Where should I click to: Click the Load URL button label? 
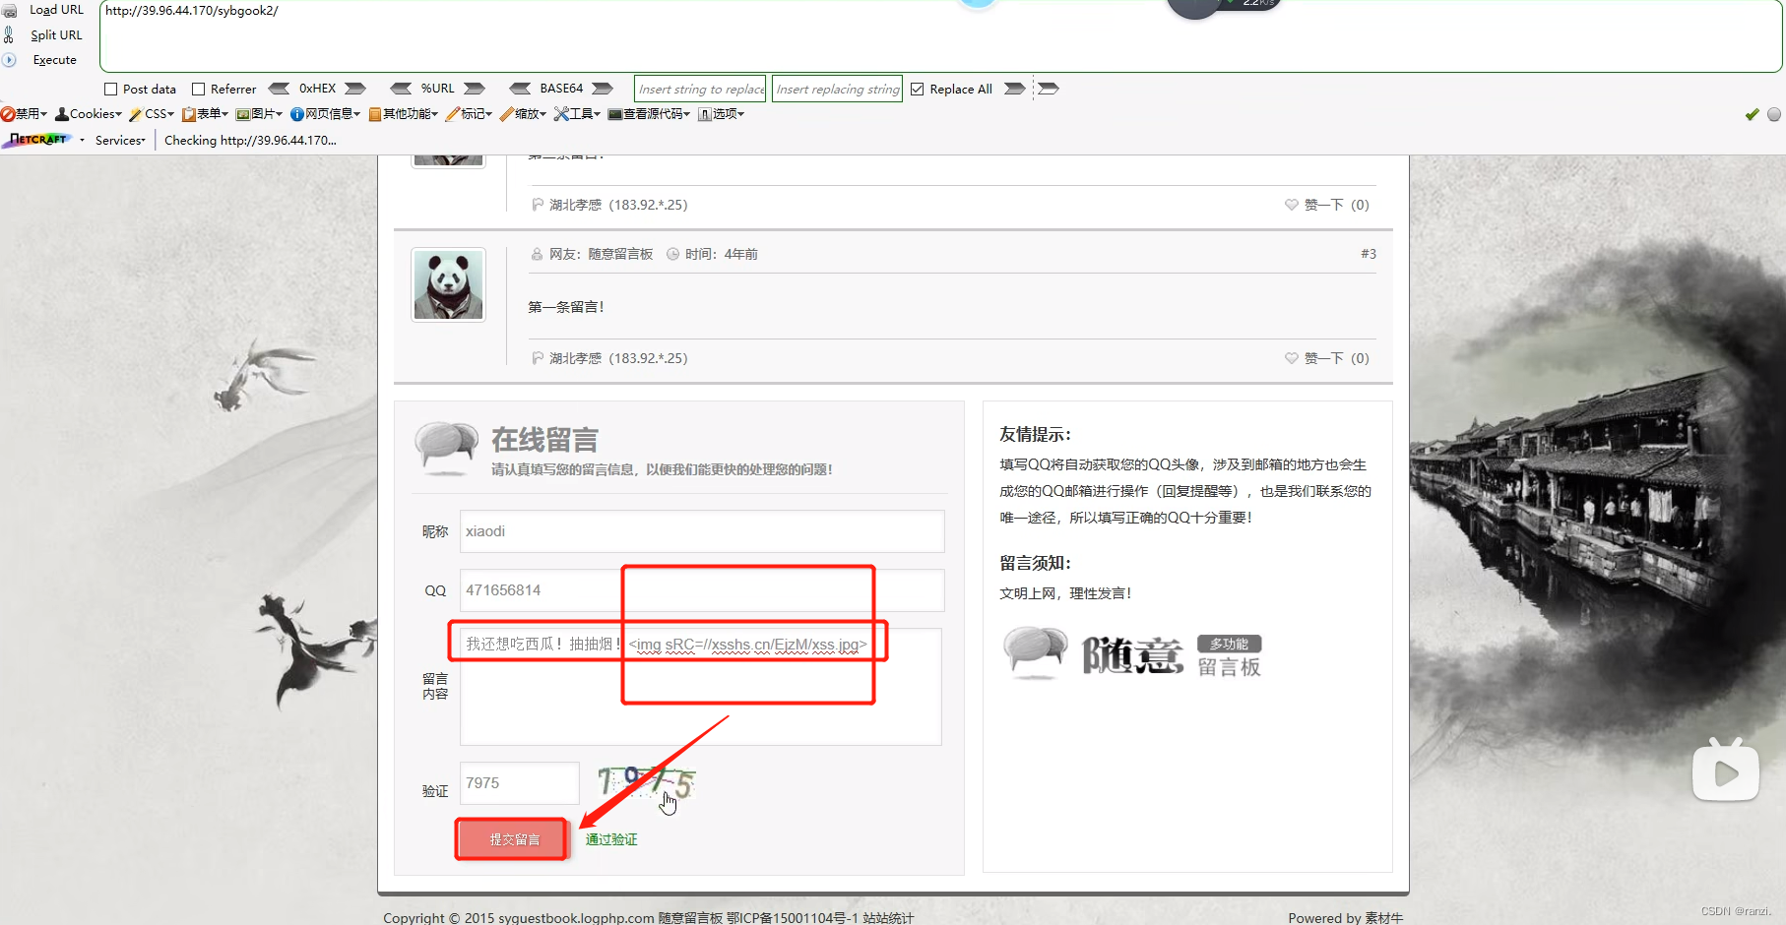point(56,10)
